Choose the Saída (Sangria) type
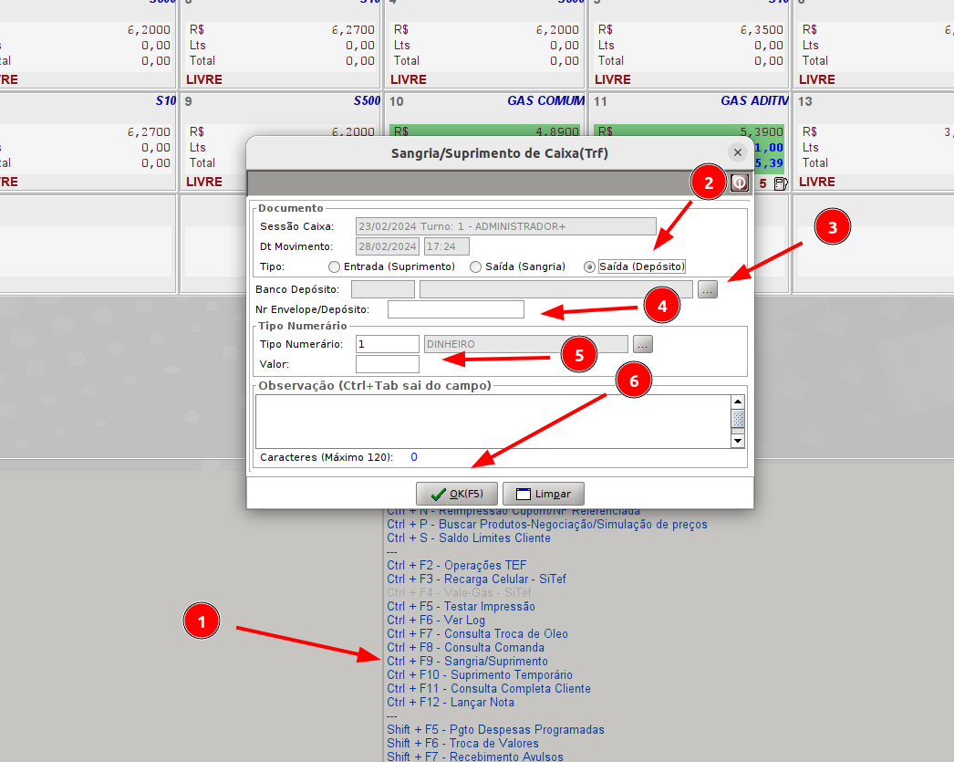This screenshot has height=762, width=954. 476,266
